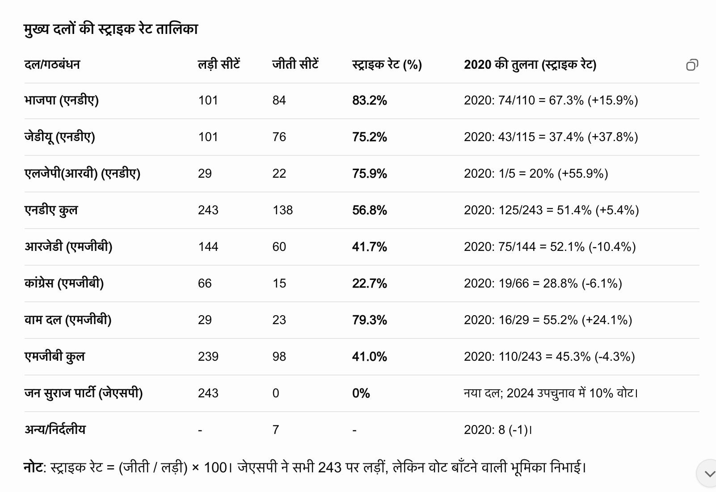Click the 'दल/गठबंधन' column header
The image size is (716, 492).
pyautogui.click(x=52, y=65)
